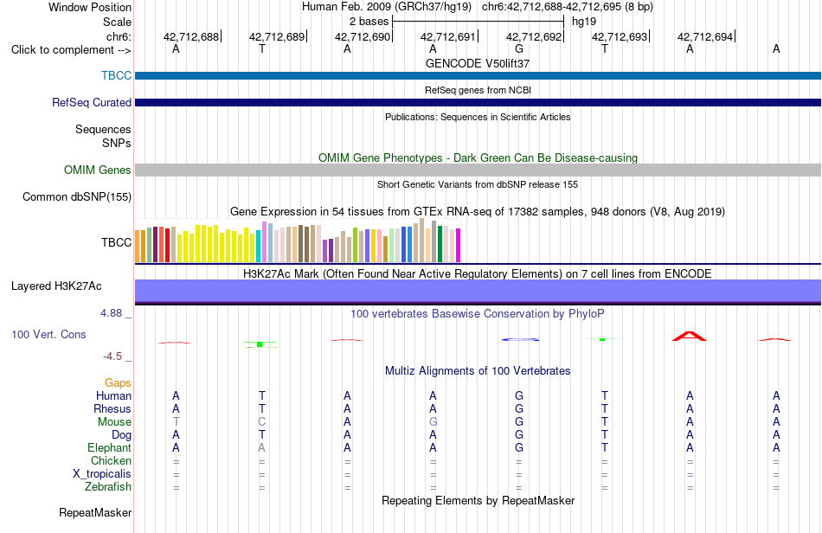Click the G base in the Human alignment row

pos(519,395)
